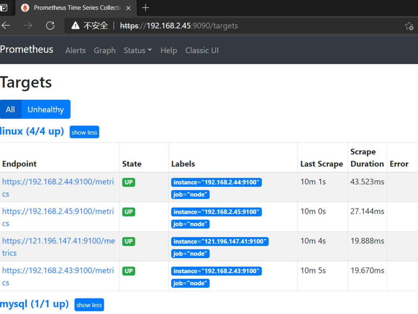Switch target filter to Unhealthy
The width and height of the screenshot is (418, 314).
coord(46,109)
